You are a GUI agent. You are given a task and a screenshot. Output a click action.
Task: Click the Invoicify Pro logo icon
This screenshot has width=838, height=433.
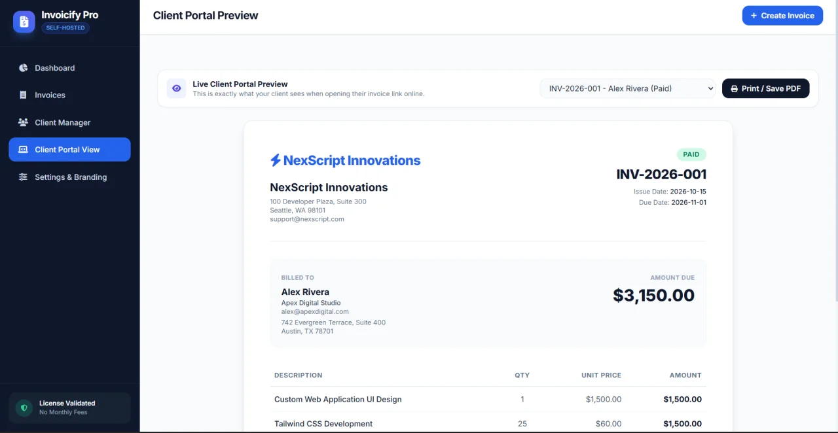pos(24,22)
